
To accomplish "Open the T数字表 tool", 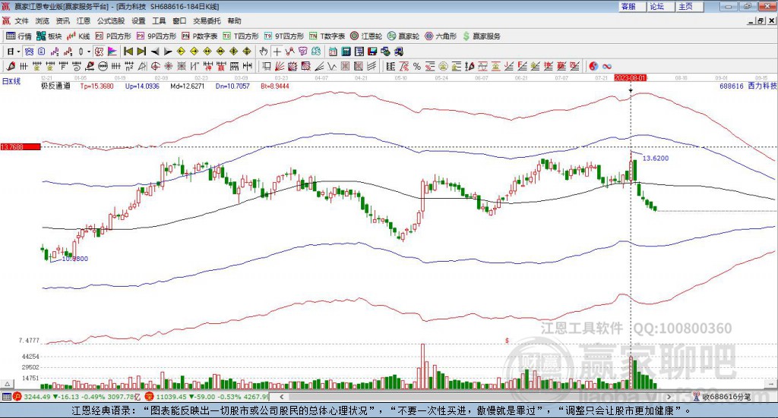I will [x=327, y=36].
